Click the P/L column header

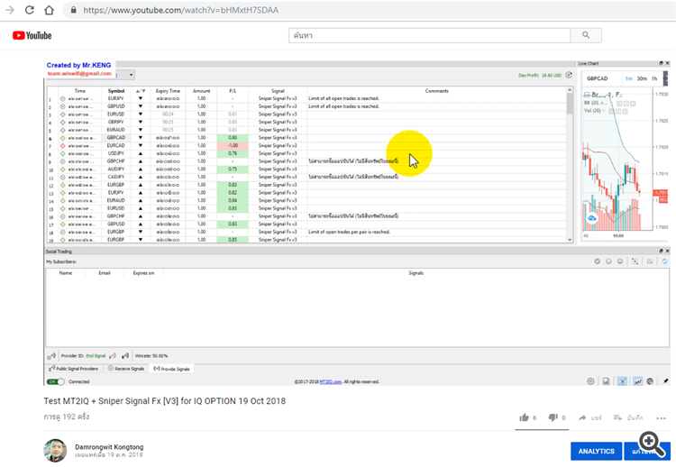pos(233,91)
